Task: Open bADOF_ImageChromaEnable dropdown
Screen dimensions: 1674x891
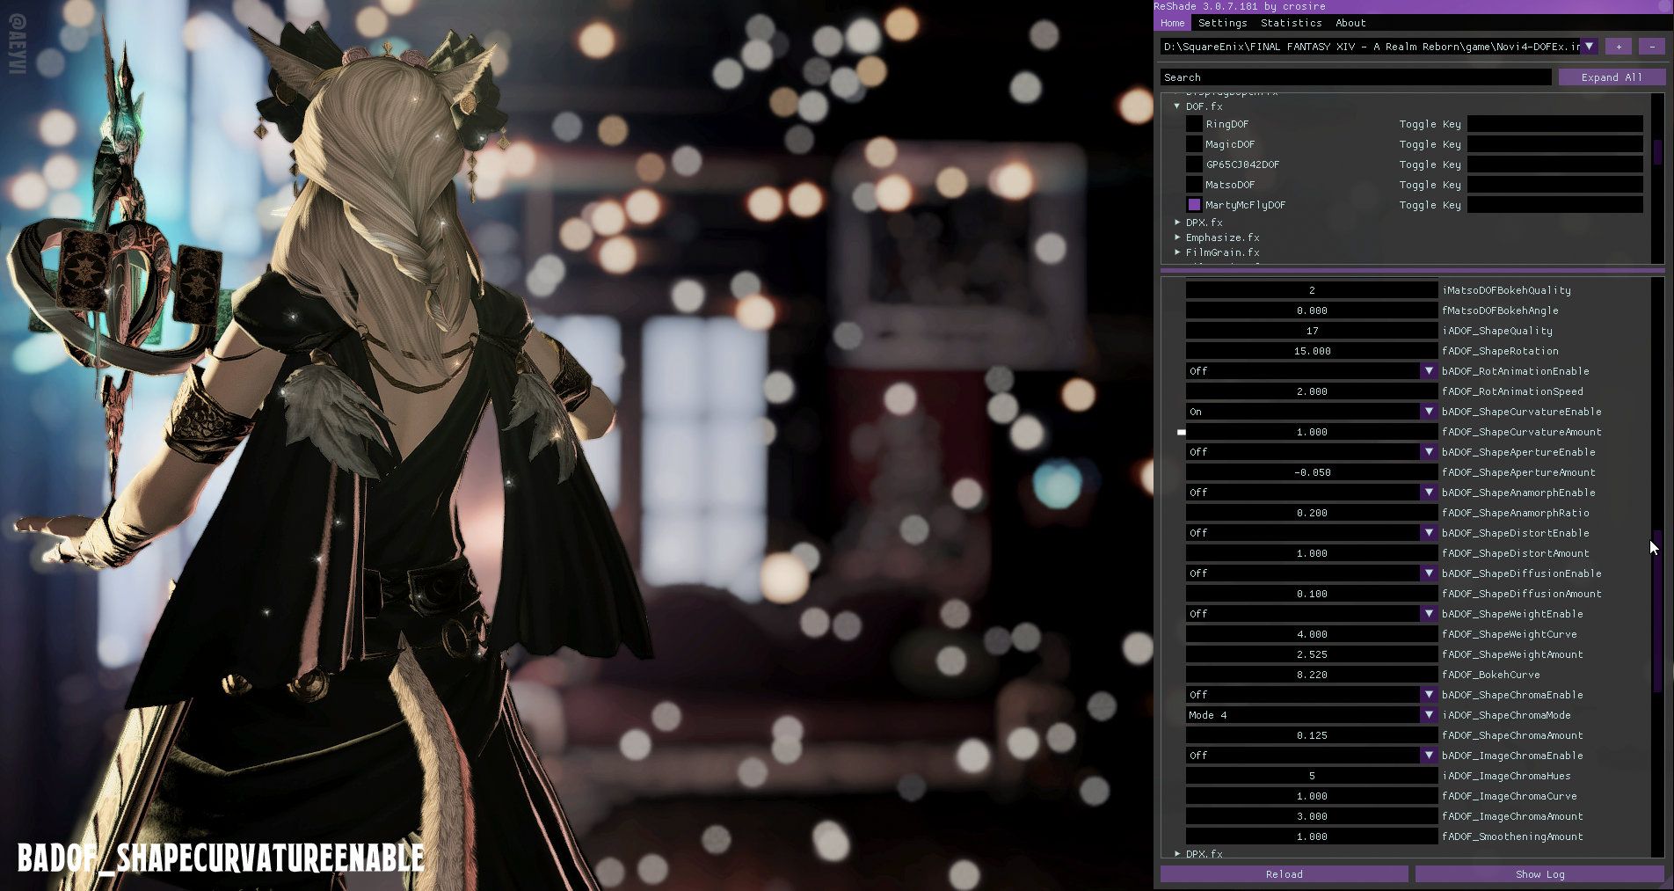Action: (x=1311, y=756)
